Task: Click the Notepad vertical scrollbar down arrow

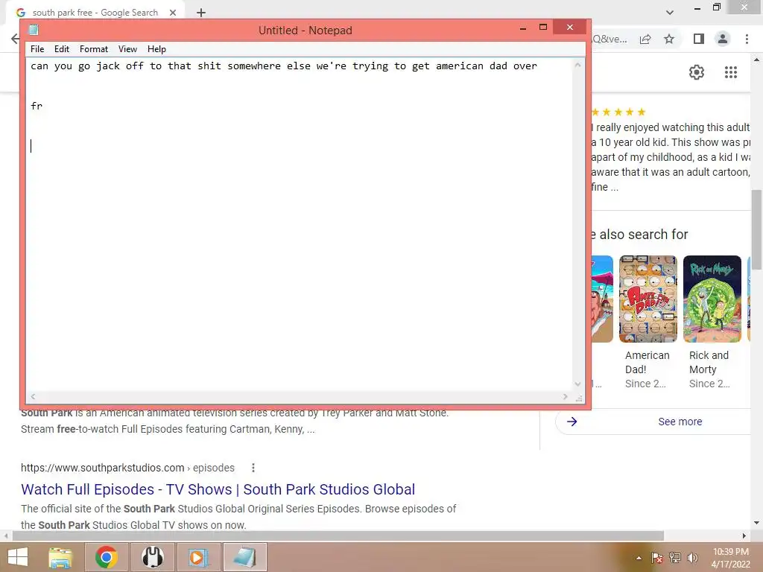Action: coord(577,384)
